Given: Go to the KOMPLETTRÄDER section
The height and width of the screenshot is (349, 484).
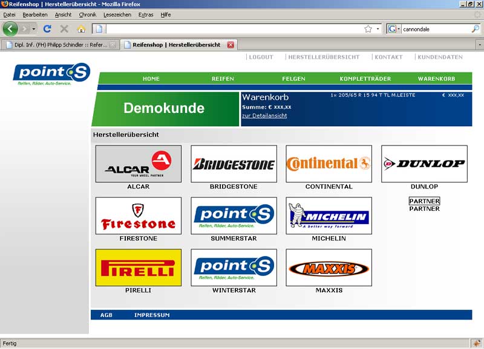Looking at the screenshot, I should tap(365, 78).
